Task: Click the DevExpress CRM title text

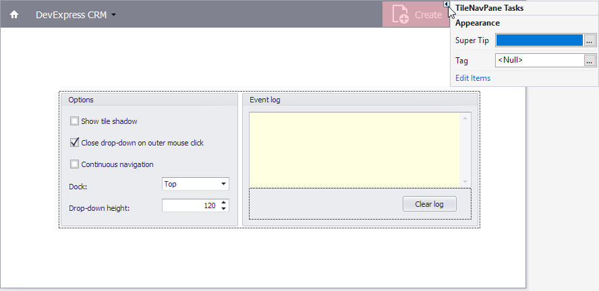Action: click(x=71, y=15)
